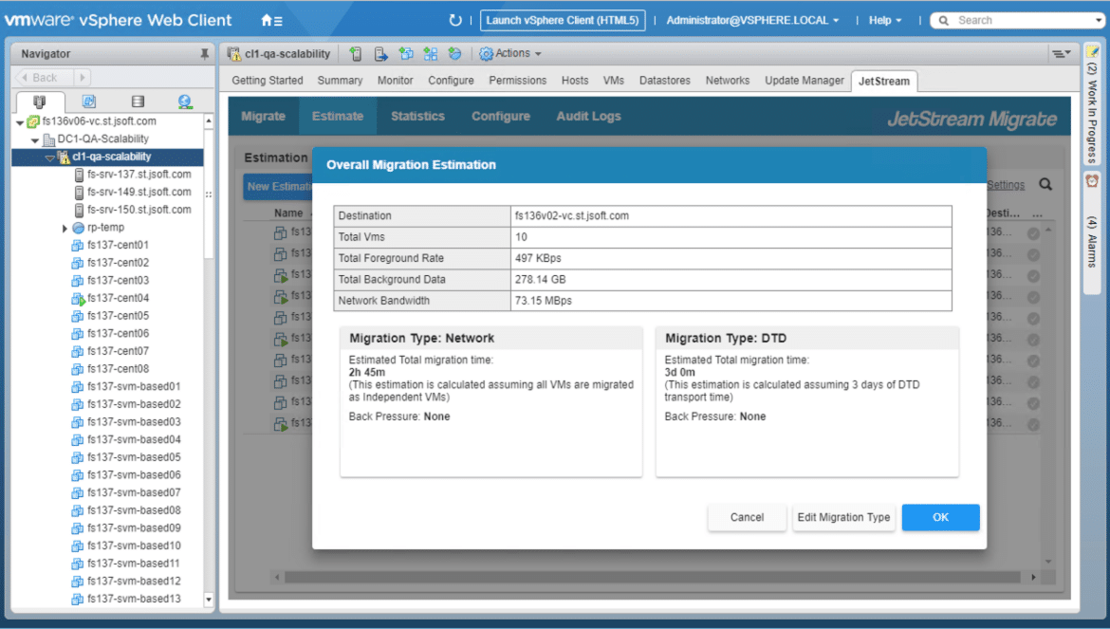Click the Move Hosts into cluster icon
Screen dimensions: 1110x629
[x=380, y=54]
